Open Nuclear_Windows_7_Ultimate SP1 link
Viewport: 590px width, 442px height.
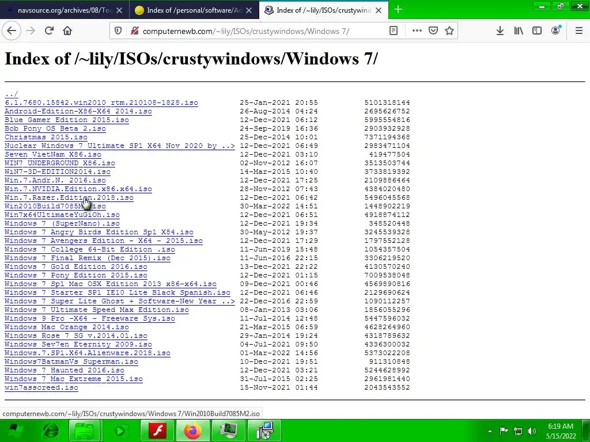(120, 146)
